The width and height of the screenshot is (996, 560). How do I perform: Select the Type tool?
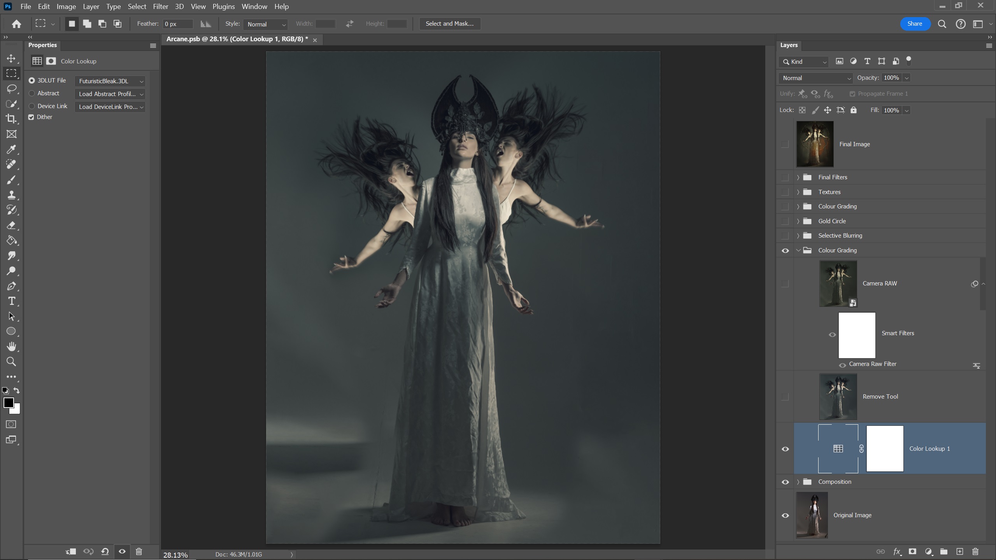(x=11, y=301)
